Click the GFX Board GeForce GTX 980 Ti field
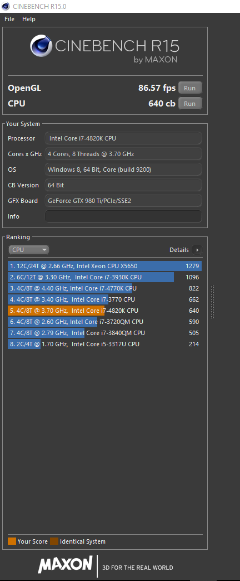This screenshot has width=240, height=581. click(123, 201)
